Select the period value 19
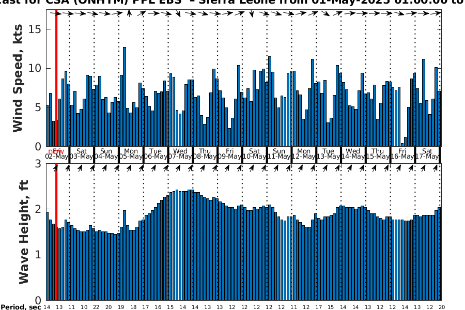Image resolution: width=465 pixels, height=310 pixels. tap(121, 307)
